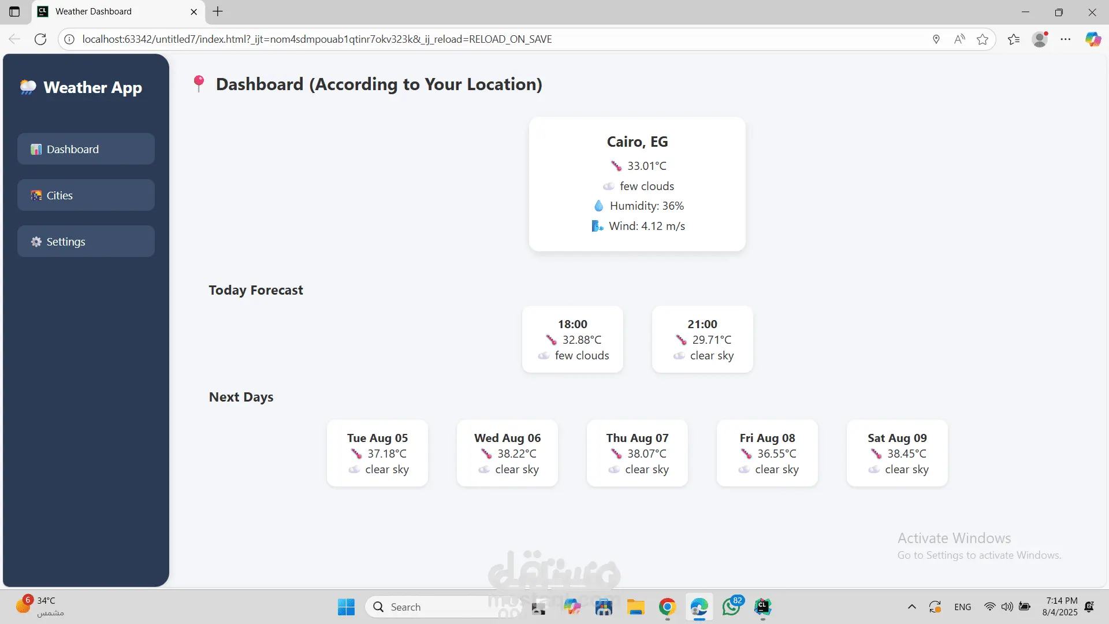Open the Dashboard sidebar item
This screenshot has width=1109, height=624.
(85, 149)
